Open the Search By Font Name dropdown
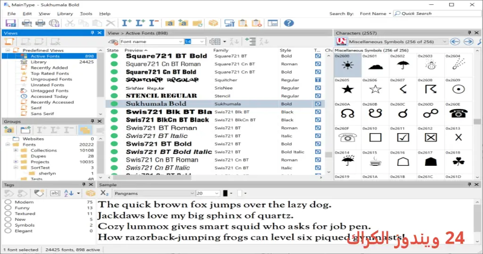This screenshot has width=483, height=254. (375, 14)
